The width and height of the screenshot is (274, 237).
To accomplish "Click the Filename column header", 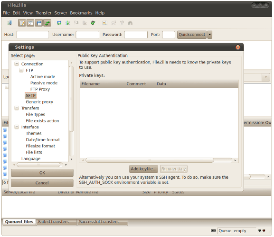I will pyautogui.click(x=90, y=84).
